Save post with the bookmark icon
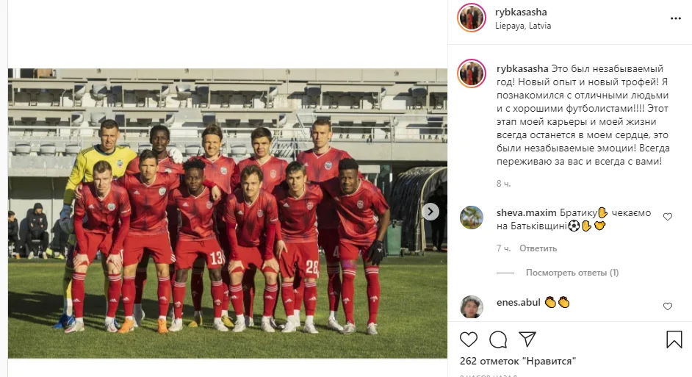Image resolution: width=692 pixels, height=377 pixels. (x=674, y=340)
